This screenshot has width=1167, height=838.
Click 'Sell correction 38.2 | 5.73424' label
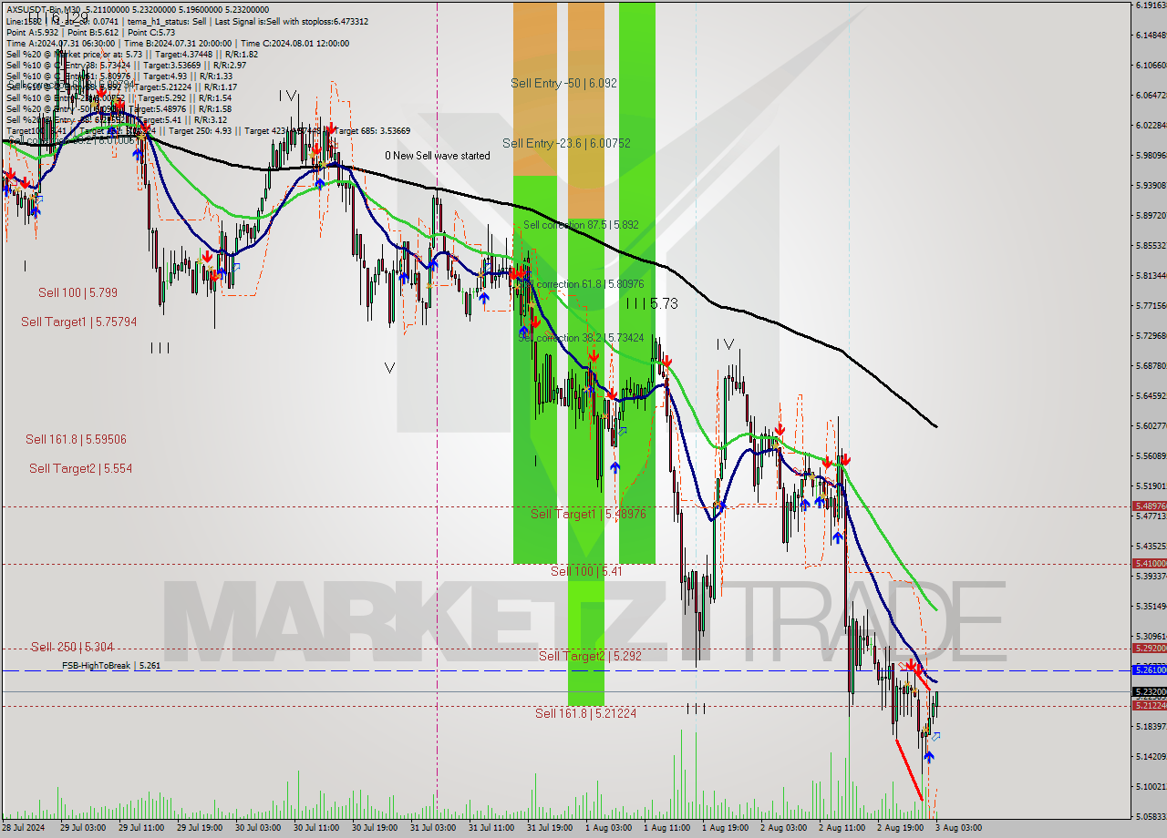[x=581, y=338]
